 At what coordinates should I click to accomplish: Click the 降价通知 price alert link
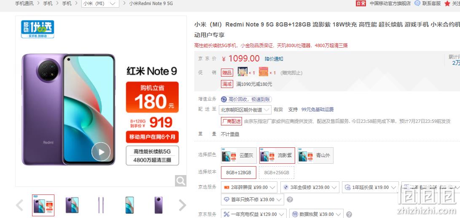tap(274, 59)
